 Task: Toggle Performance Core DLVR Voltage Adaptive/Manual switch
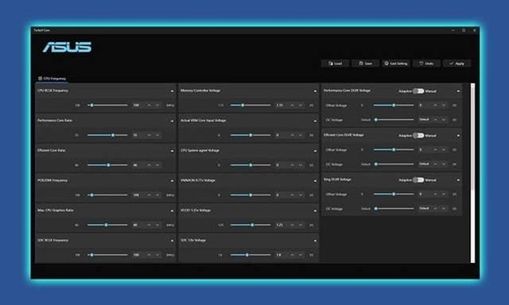point(418,91)
